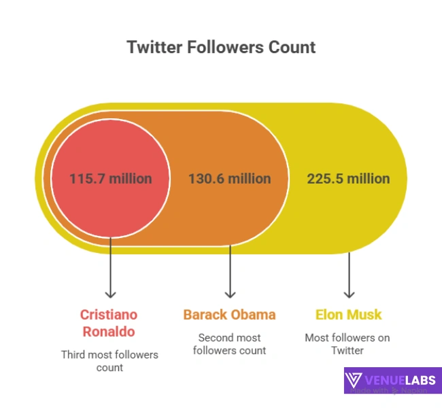This screenshot has width=442, height=408.
Task: Click the "Barack Obama" name label
Action: 229,315
